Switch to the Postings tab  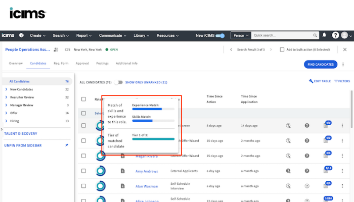(x=102, y=63)
